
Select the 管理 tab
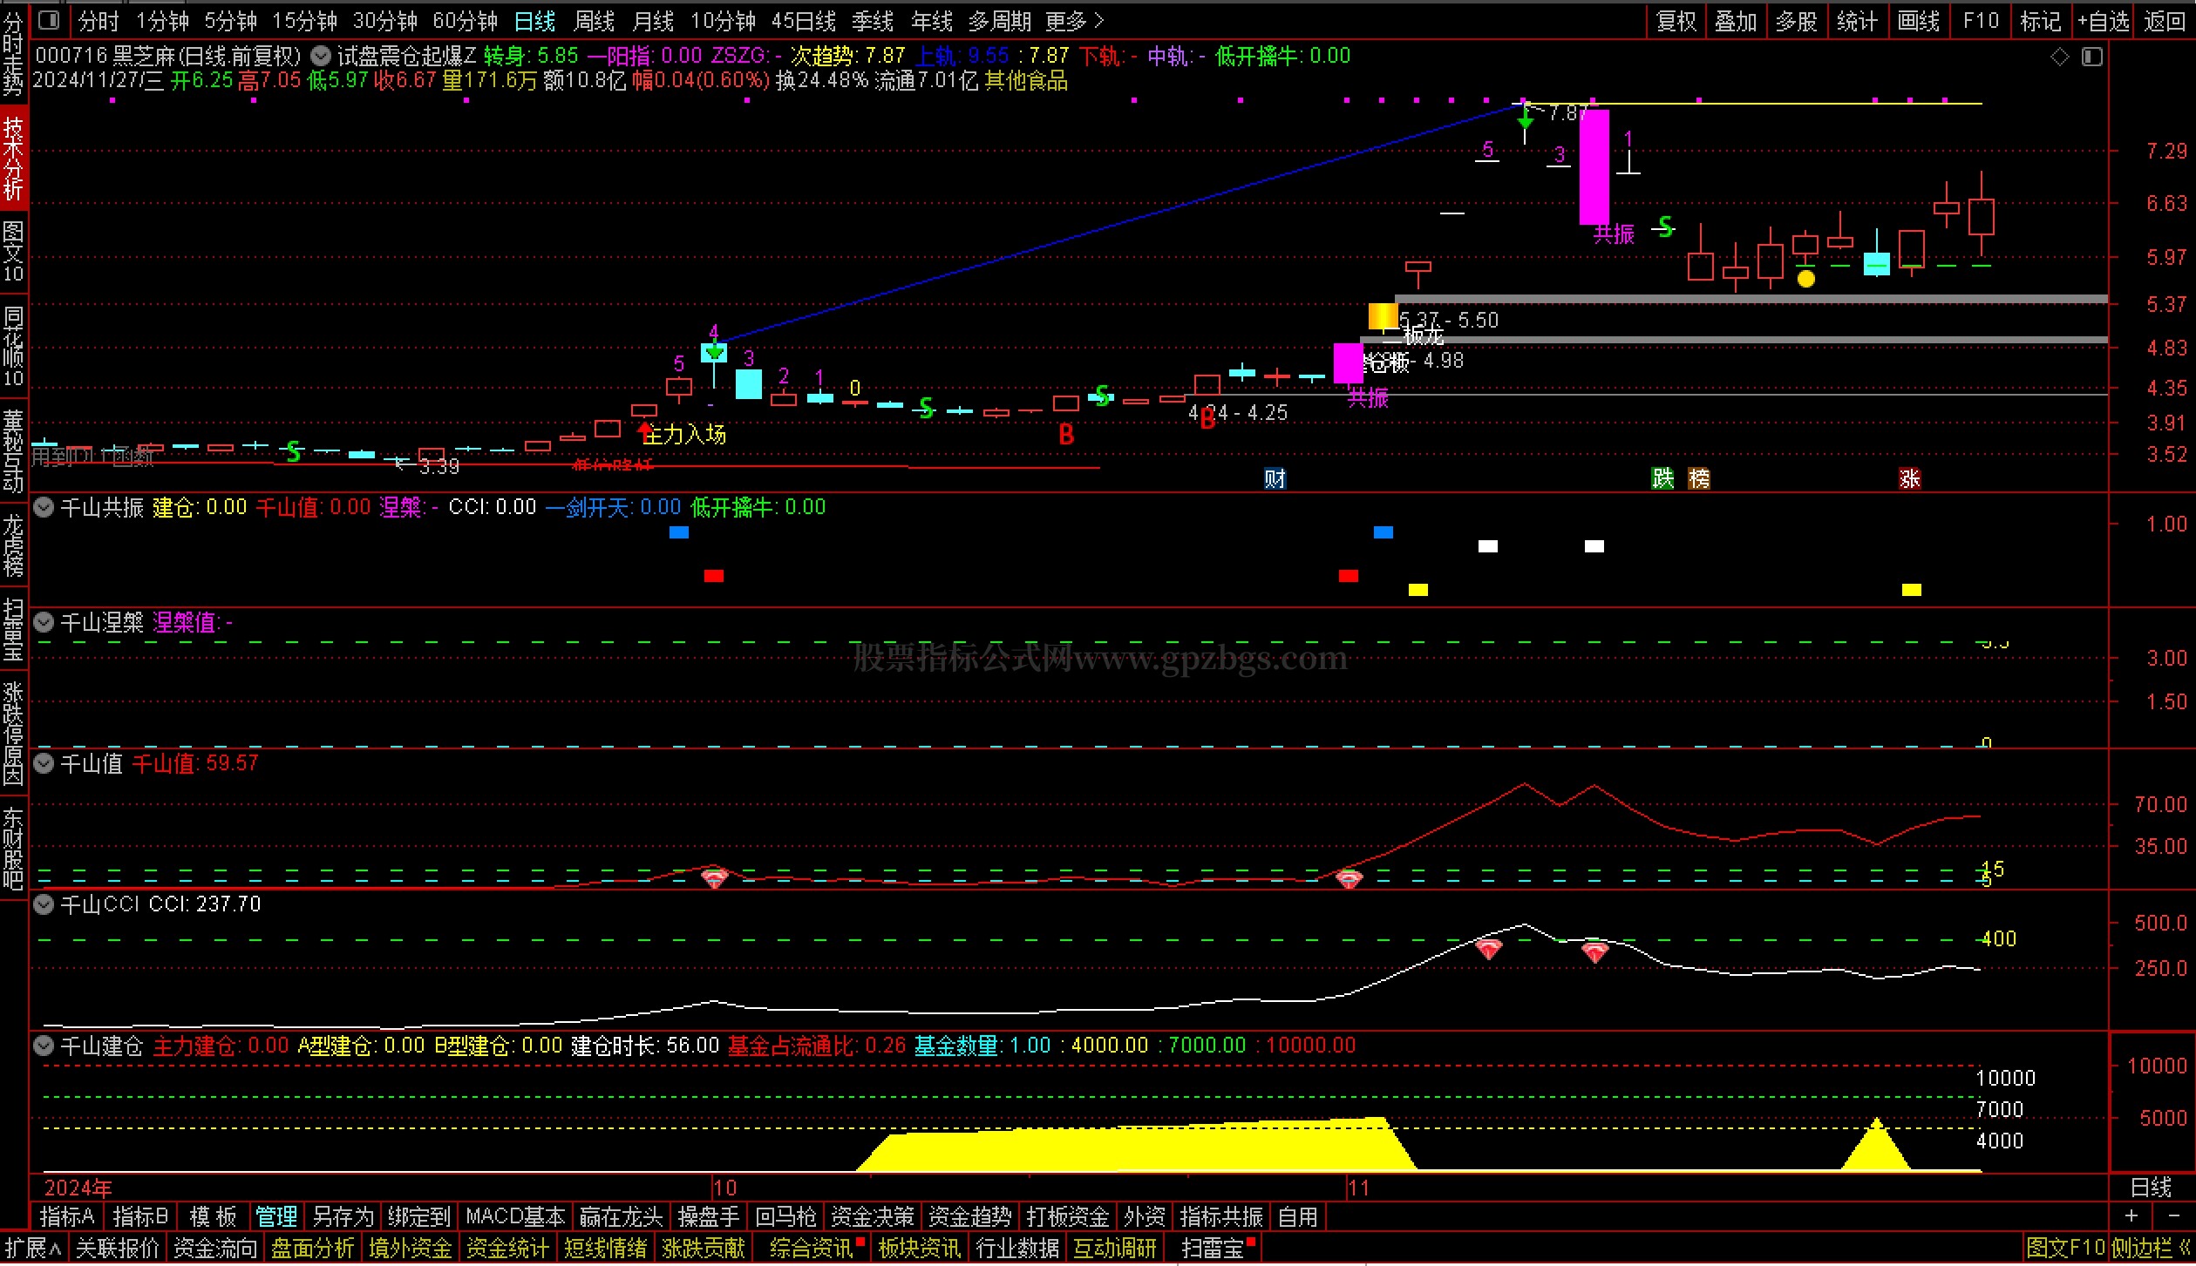pos(276,1216)
